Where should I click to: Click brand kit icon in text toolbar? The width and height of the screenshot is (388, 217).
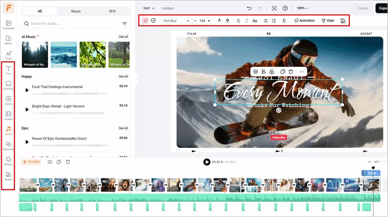(343, 21)
